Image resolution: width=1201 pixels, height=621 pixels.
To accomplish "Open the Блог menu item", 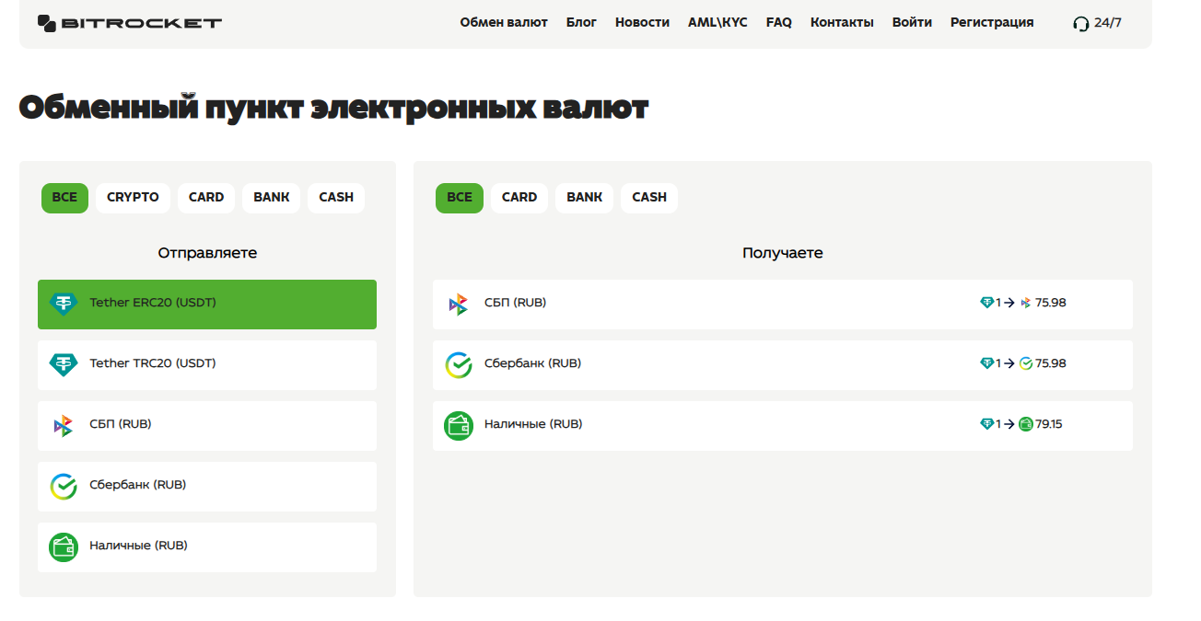I will point(581,22).
